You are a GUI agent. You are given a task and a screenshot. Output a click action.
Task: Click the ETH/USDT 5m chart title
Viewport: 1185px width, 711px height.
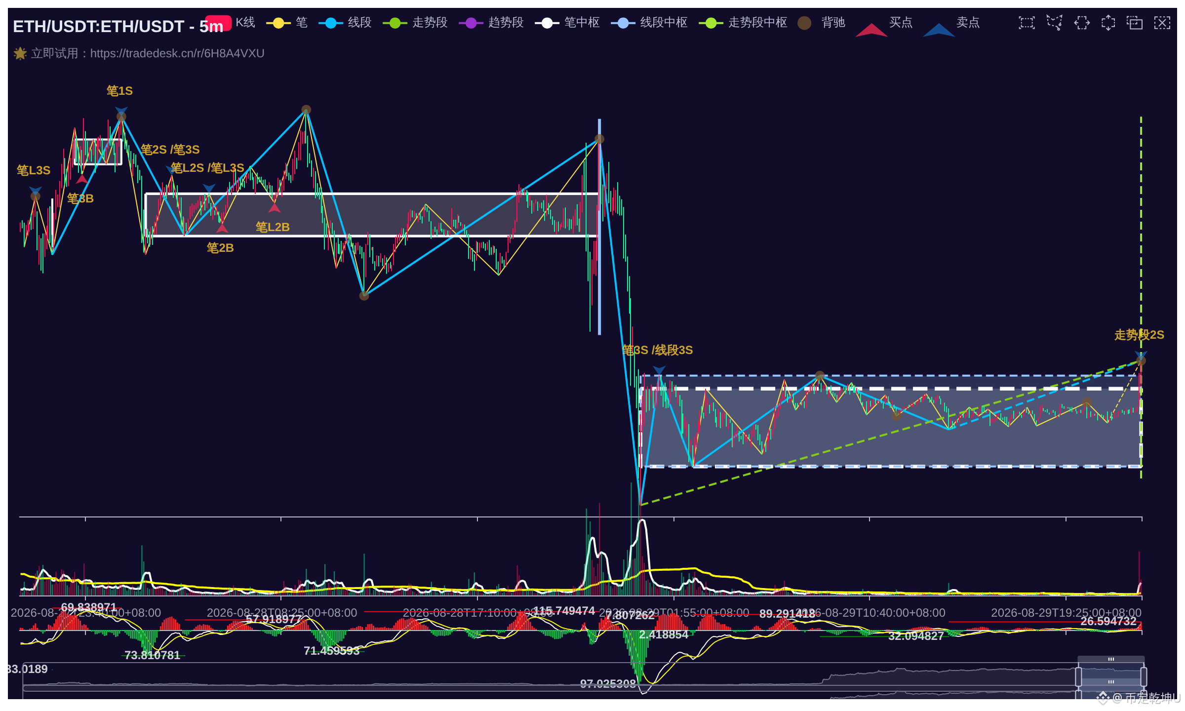pyautogui.click(x=118, y=26)
